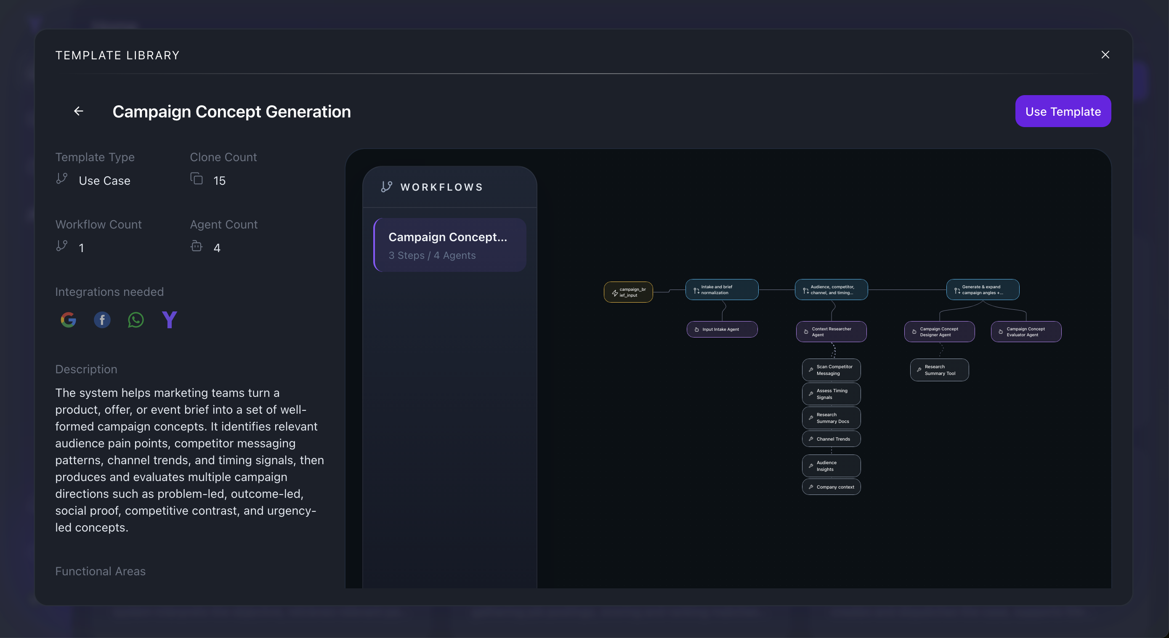Click the Workflow Count branch icon
This screenshot has width=1169, height=638.
click(62, 245)
